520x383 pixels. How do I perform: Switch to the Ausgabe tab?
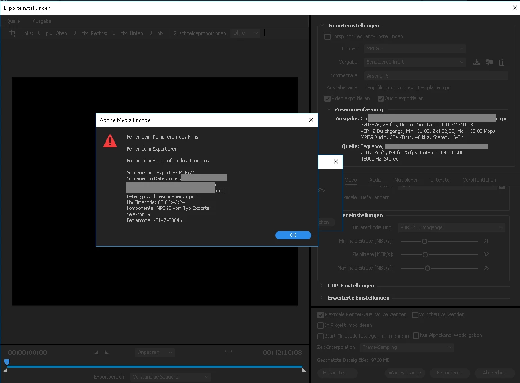tap(42, 21)
